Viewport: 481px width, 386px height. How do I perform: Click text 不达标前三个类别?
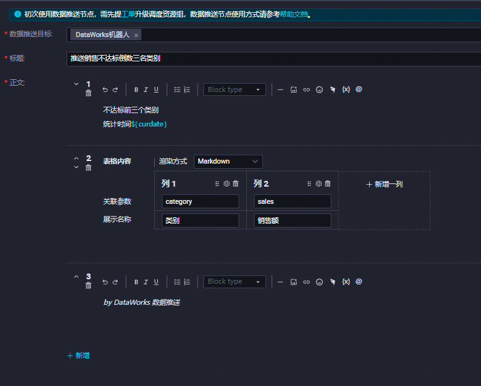[x=130, y=110]
